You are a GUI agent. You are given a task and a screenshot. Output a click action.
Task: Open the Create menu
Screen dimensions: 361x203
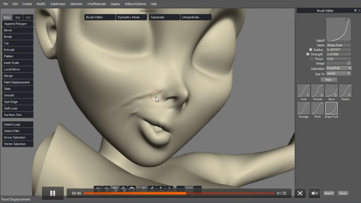[27, 4]
